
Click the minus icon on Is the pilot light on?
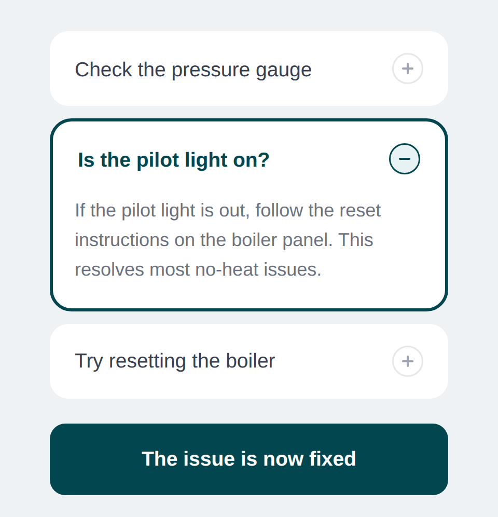pyautogui.click(x=405, y=159)
